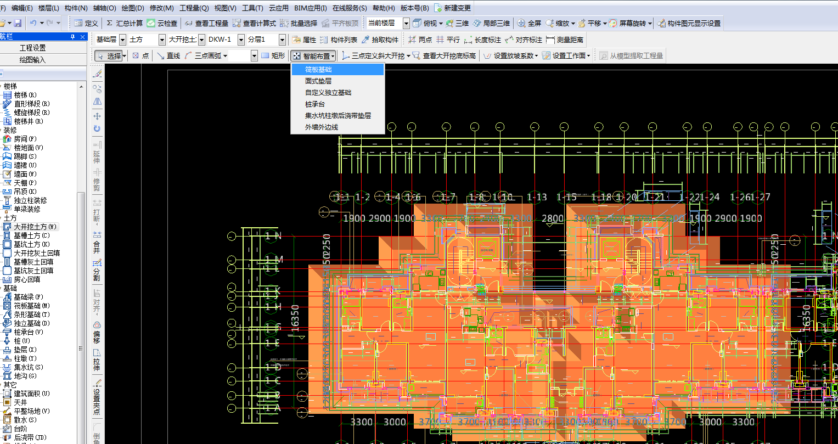838x444 pixels.
Task: Choose 面式垫层 from smart layout menu
Action: [x=338, y=81]
